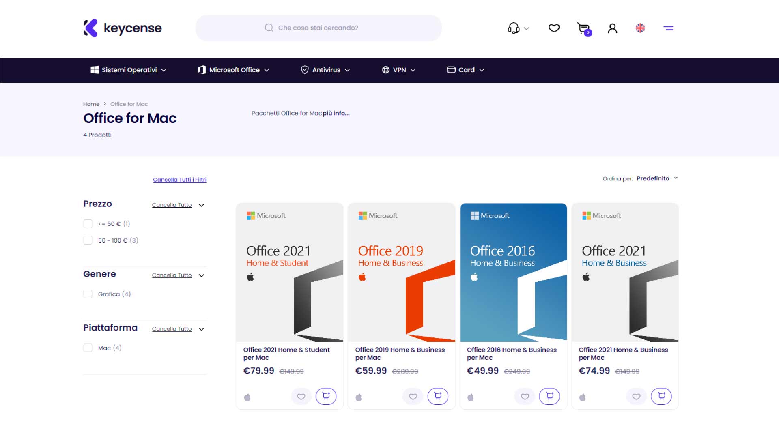Viewport: 779px width, 438px height.
Task: Enable the Mac platform filter
Action: [x=88, y=348]
